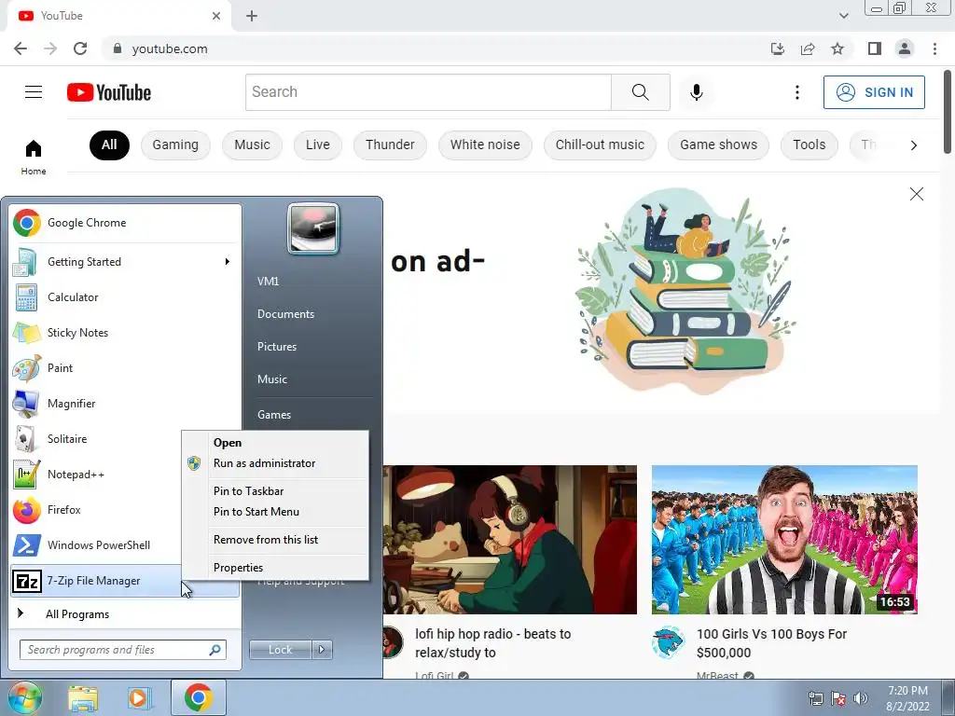Click the user account picture
This screenshot has height=716, width=955.
(313, 228)
